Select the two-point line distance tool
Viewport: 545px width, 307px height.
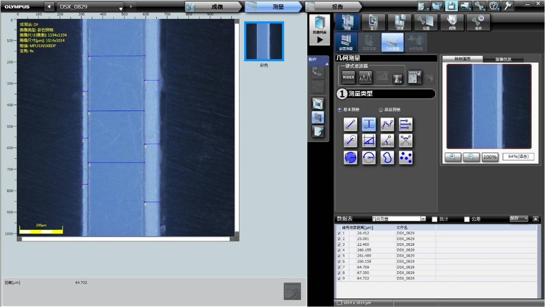tap(350, 125)
